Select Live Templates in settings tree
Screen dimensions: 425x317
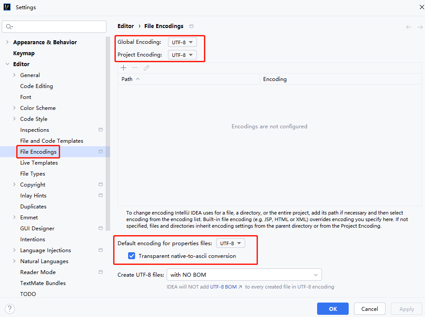pos(39,163)
